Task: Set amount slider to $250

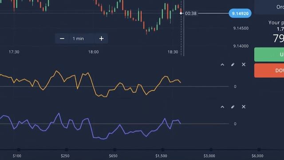Action: (67, 150)
